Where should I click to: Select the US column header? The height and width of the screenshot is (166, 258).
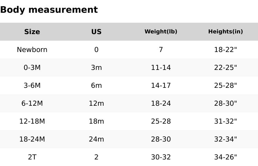(x=96, y=32)
